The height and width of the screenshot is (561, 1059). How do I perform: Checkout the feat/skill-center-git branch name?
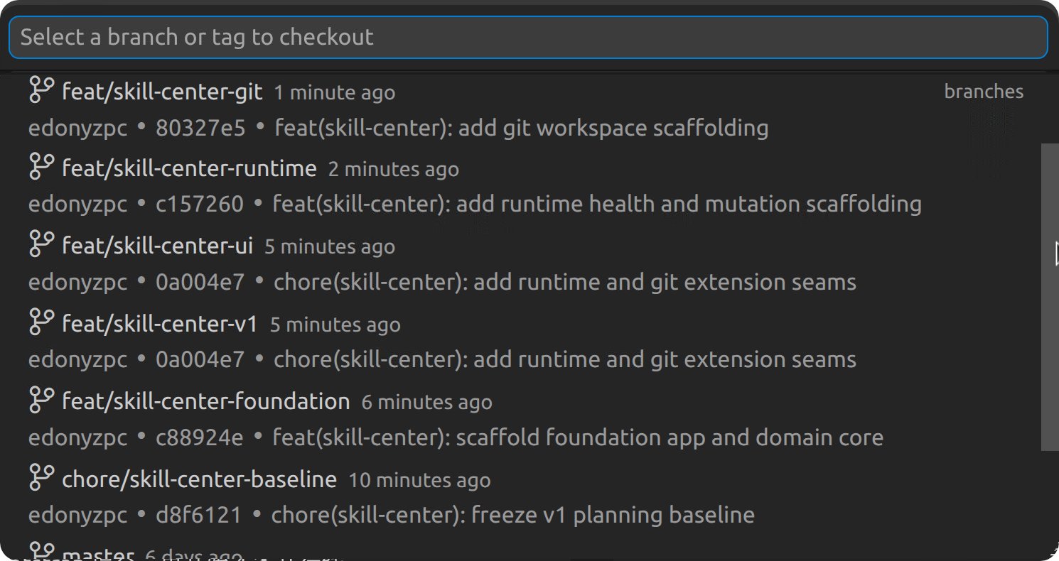click(162, 92)
